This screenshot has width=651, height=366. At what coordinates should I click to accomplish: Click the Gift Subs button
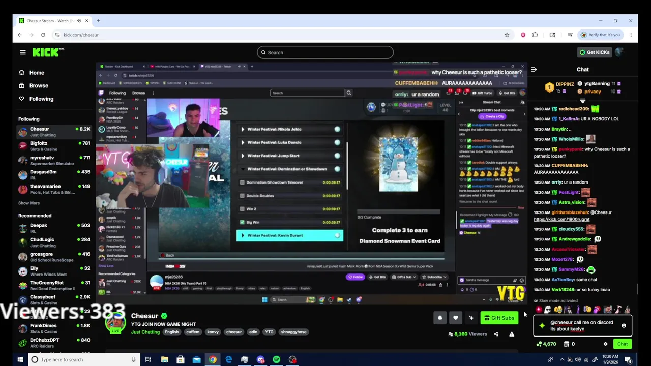499,318
